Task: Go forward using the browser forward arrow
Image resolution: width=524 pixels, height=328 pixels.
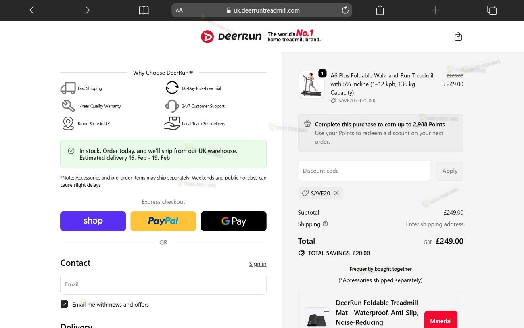Action: pos(87,10)
